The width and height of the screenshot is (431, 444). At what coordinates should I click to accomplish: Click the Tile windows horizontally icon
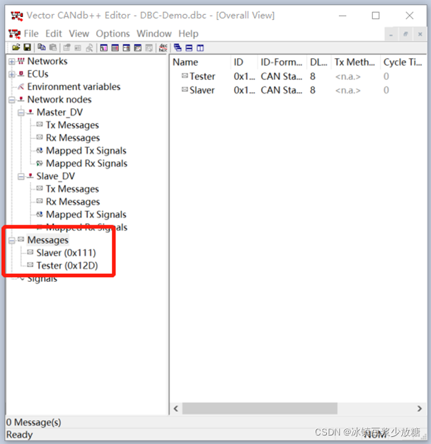189,48
